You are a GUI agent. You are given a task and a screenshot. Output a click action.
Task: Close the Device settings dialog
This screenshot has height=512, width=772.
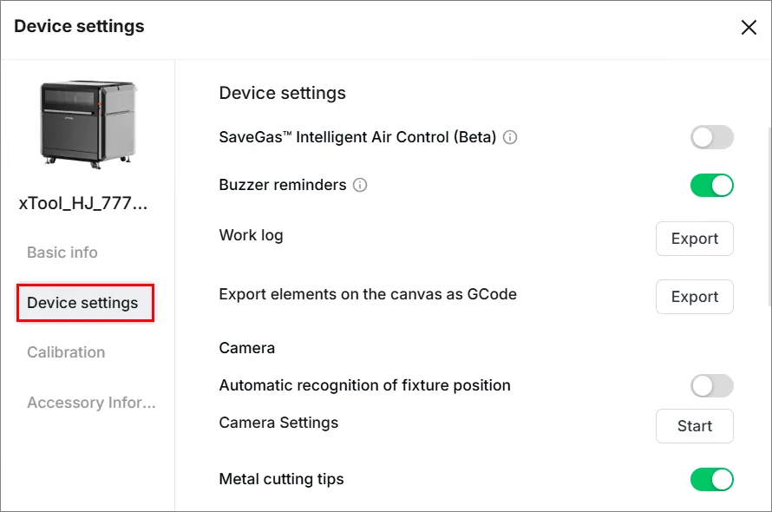(749, 28)
